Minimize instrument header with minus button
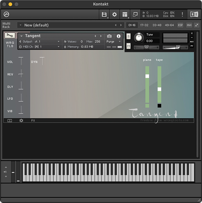Image resolution: width=202 pixels, height=203 pixels. coord(192,38)
